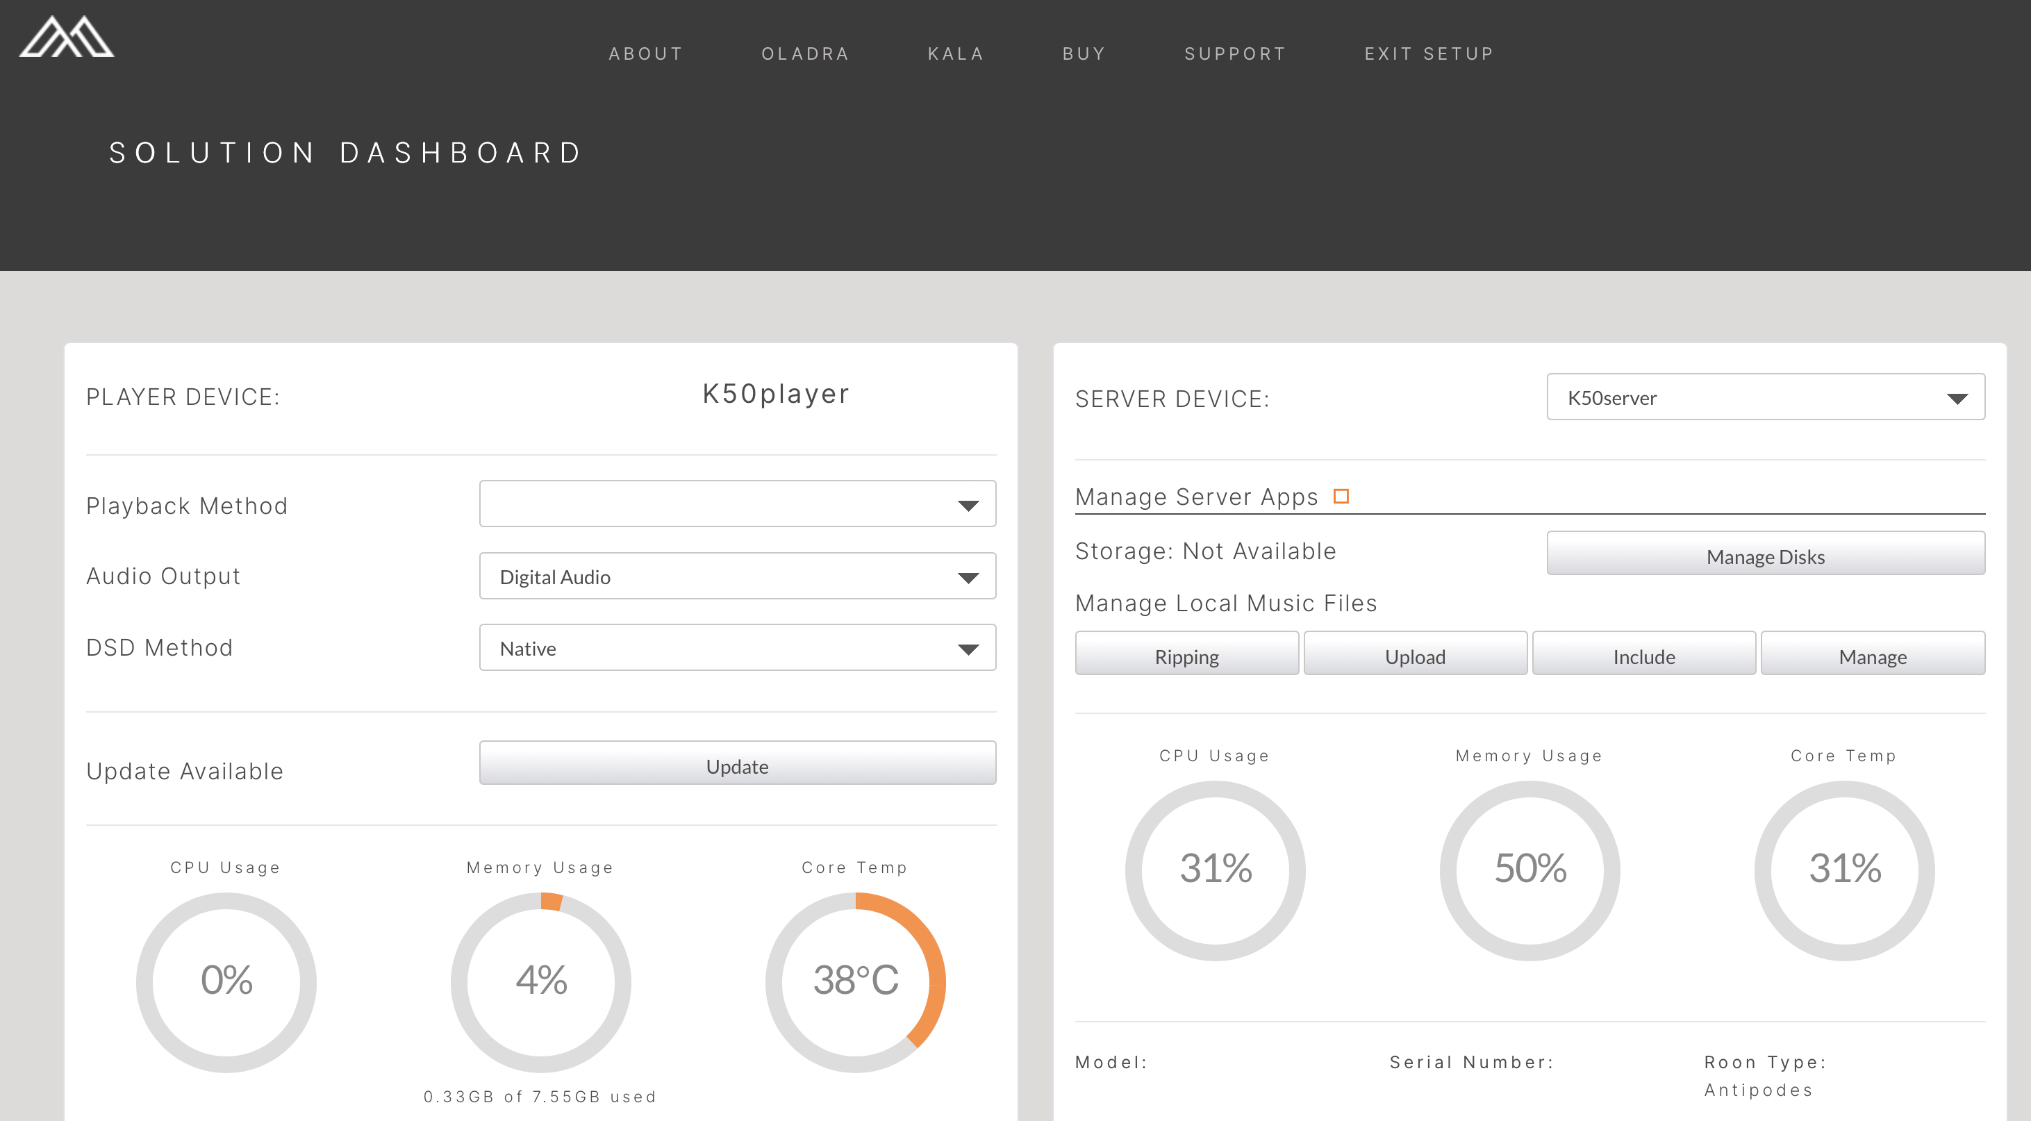2031x1121 pixels.
Task: Open the Ripping music files button
Action: pyautogui.click(x=1186, y=654)
